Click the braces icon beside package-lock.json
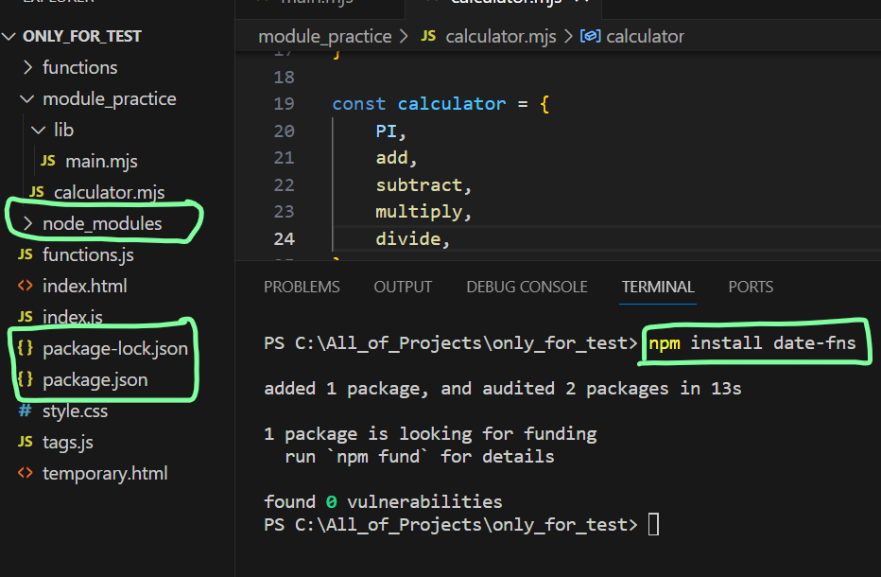This screenshot has height=577, width=881. tap(26, 348)
